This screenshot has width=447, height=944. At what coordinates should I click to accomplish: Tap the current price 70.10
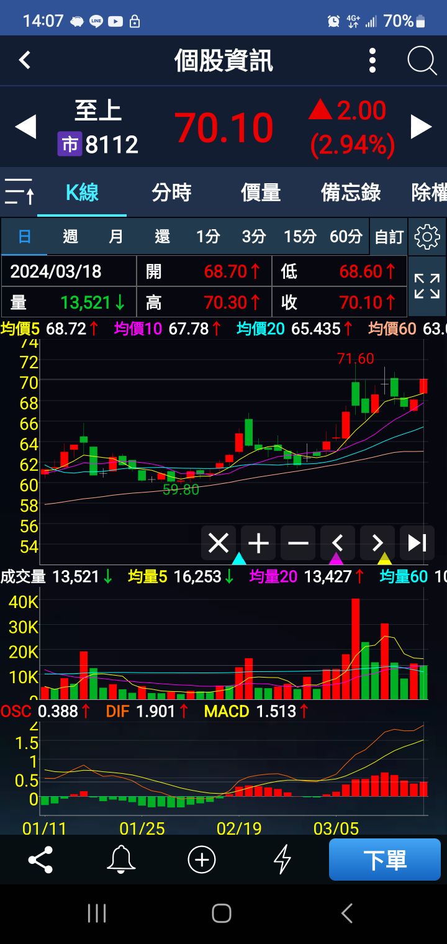tap(224, 128)
